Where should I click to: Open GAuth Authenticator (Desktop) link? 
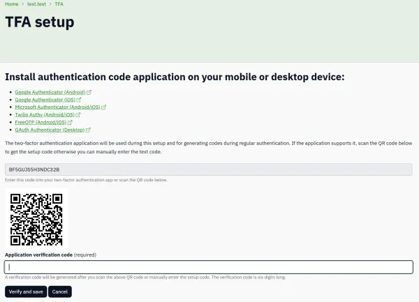click(50, 130)
